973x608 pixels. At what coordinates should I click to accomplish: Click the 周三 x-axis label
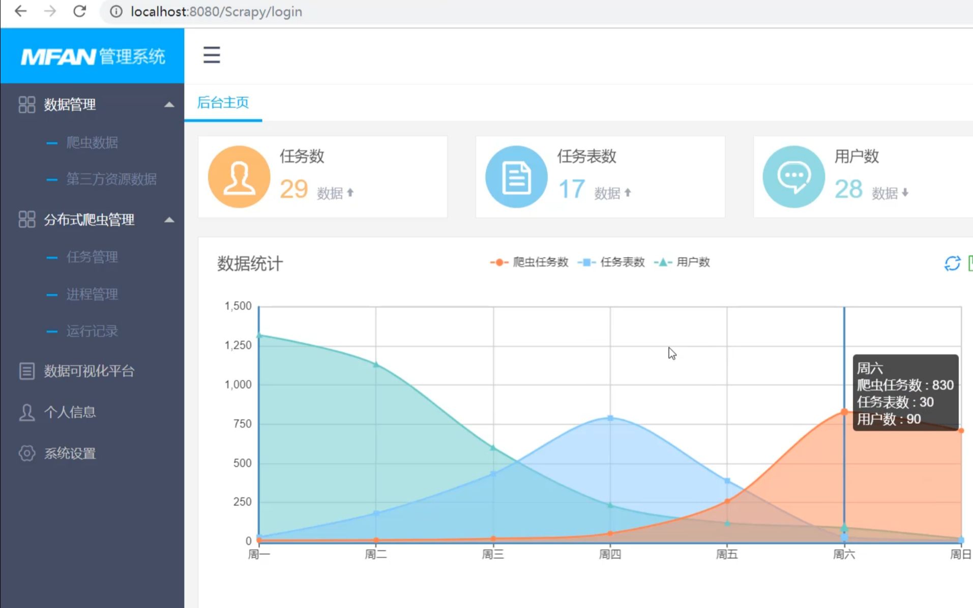pyautogui.click(x=493, y=554)
